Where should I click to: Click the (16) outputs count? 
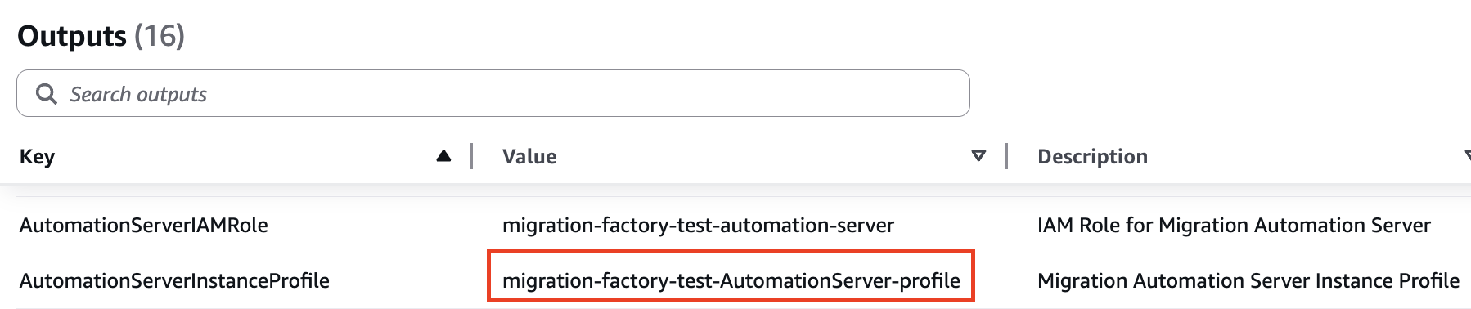[160, 36]
